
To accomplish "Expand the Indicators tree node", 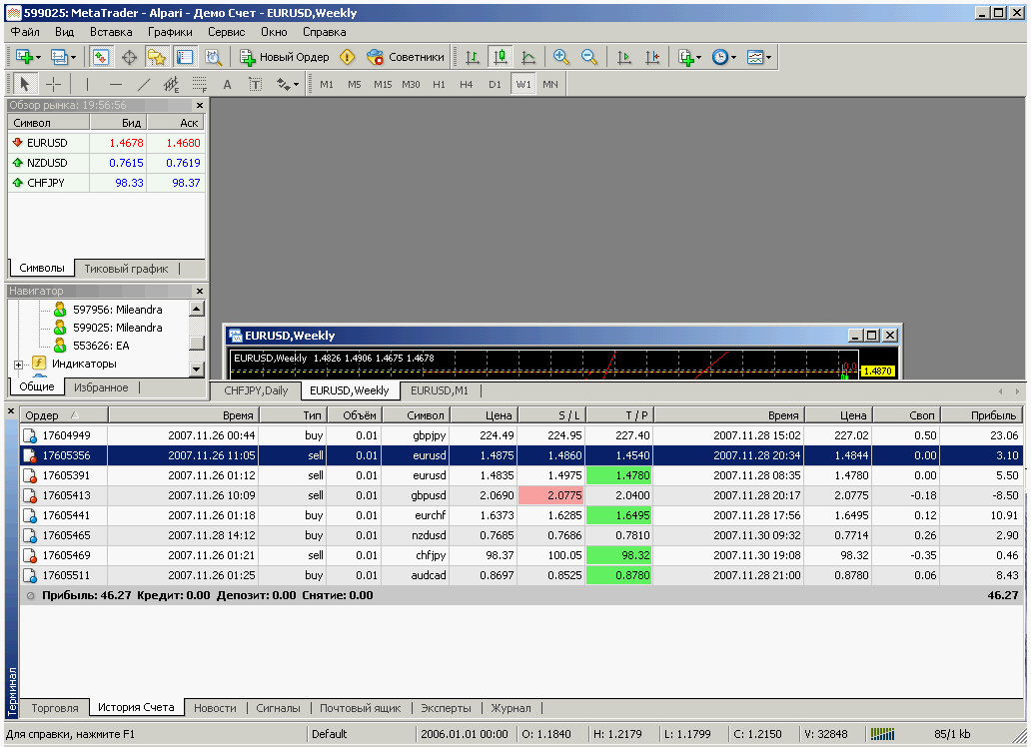I will 19,364.
